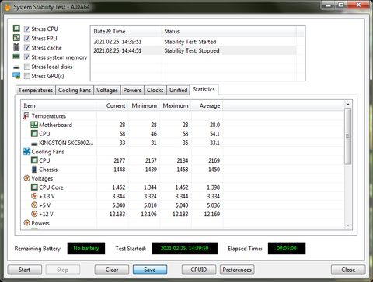Click the No battery indicator
Screen dimensions: 373x282
coord(86,249)
